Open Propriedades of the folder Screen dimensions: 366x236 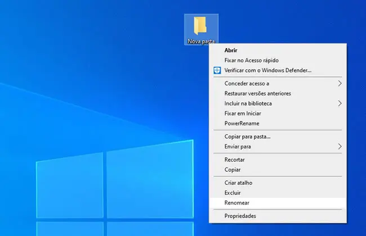tap(240, 216)
